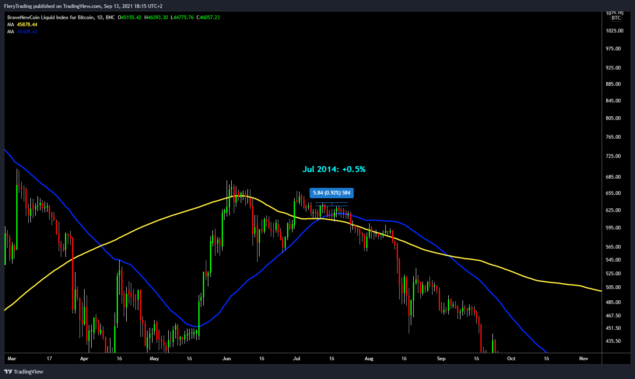Click the Apr label on time axis
Image resolution: width=635 pixels, height=379 pixels.
pos(84,359)
